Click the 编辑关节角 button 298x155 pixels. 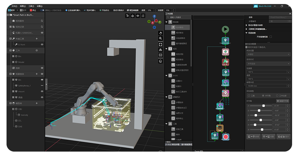pos(282,101)
